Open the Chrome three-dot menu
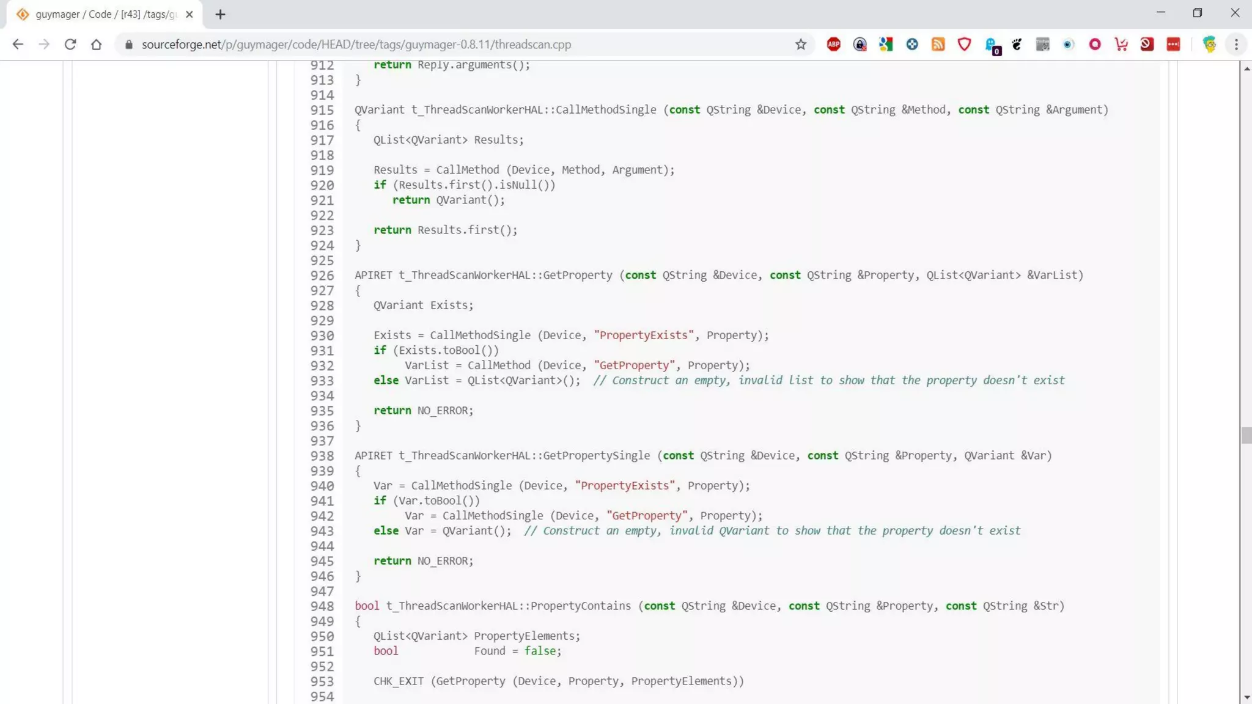Viewport: 1252px width, 704px height. pyautogui.click(x=1236, y=45)
